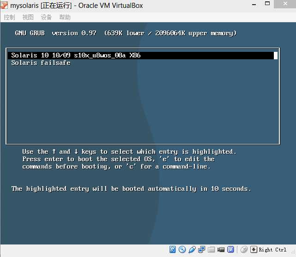Click the mysolaris window title text
This screenshot has height=257, width=296.
click(77, 6)
